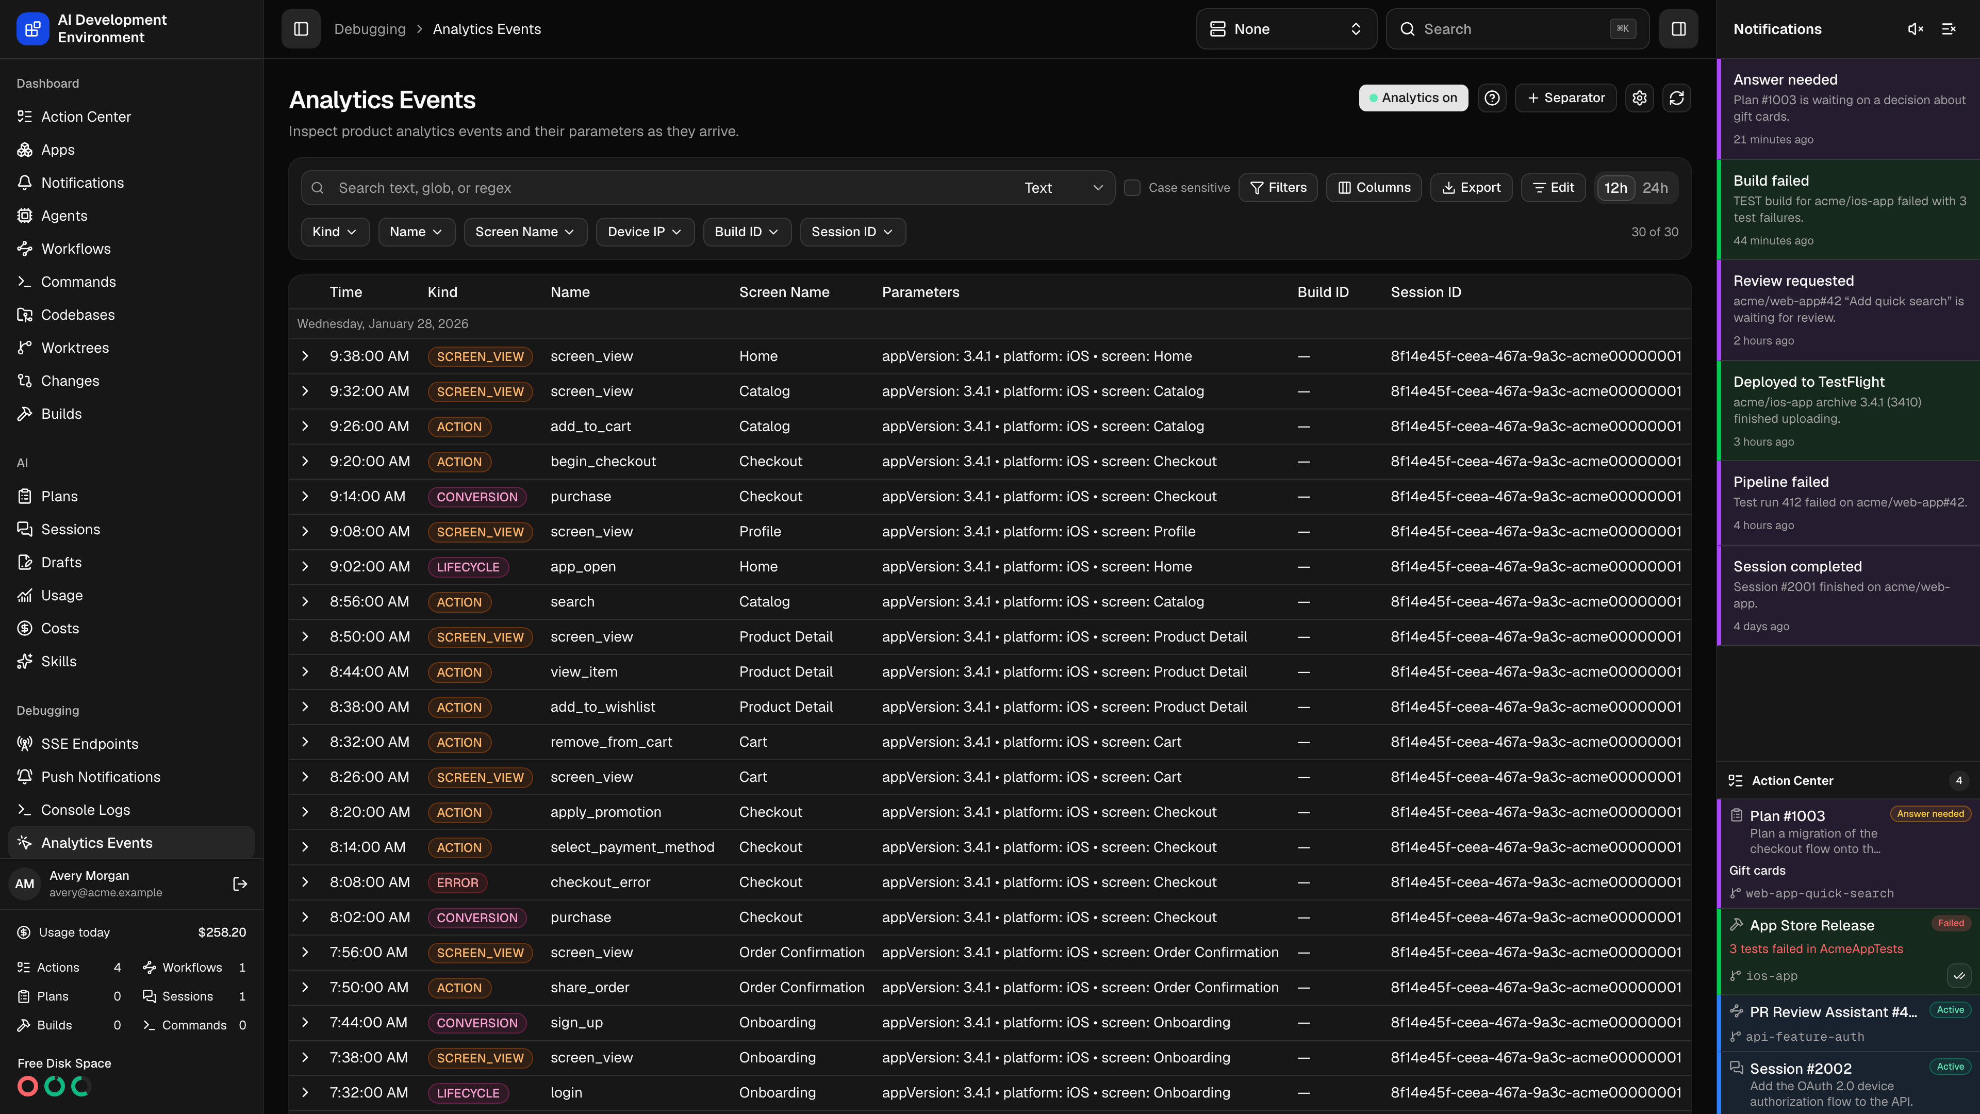Screen dimensions: 1980x1114
Task: Open Agents in the sidebar
Action: [131, 216]
